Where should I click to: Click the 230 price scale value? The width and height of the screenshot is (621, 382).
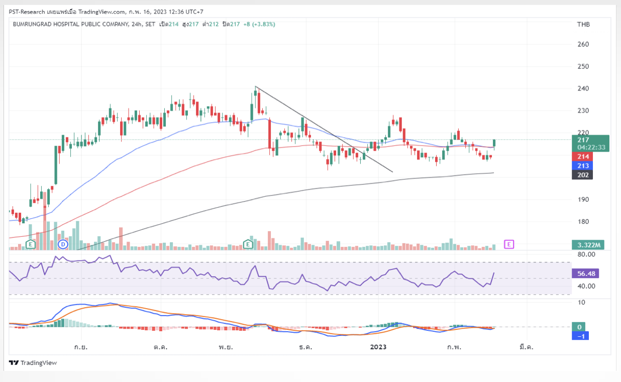(583, 111)
